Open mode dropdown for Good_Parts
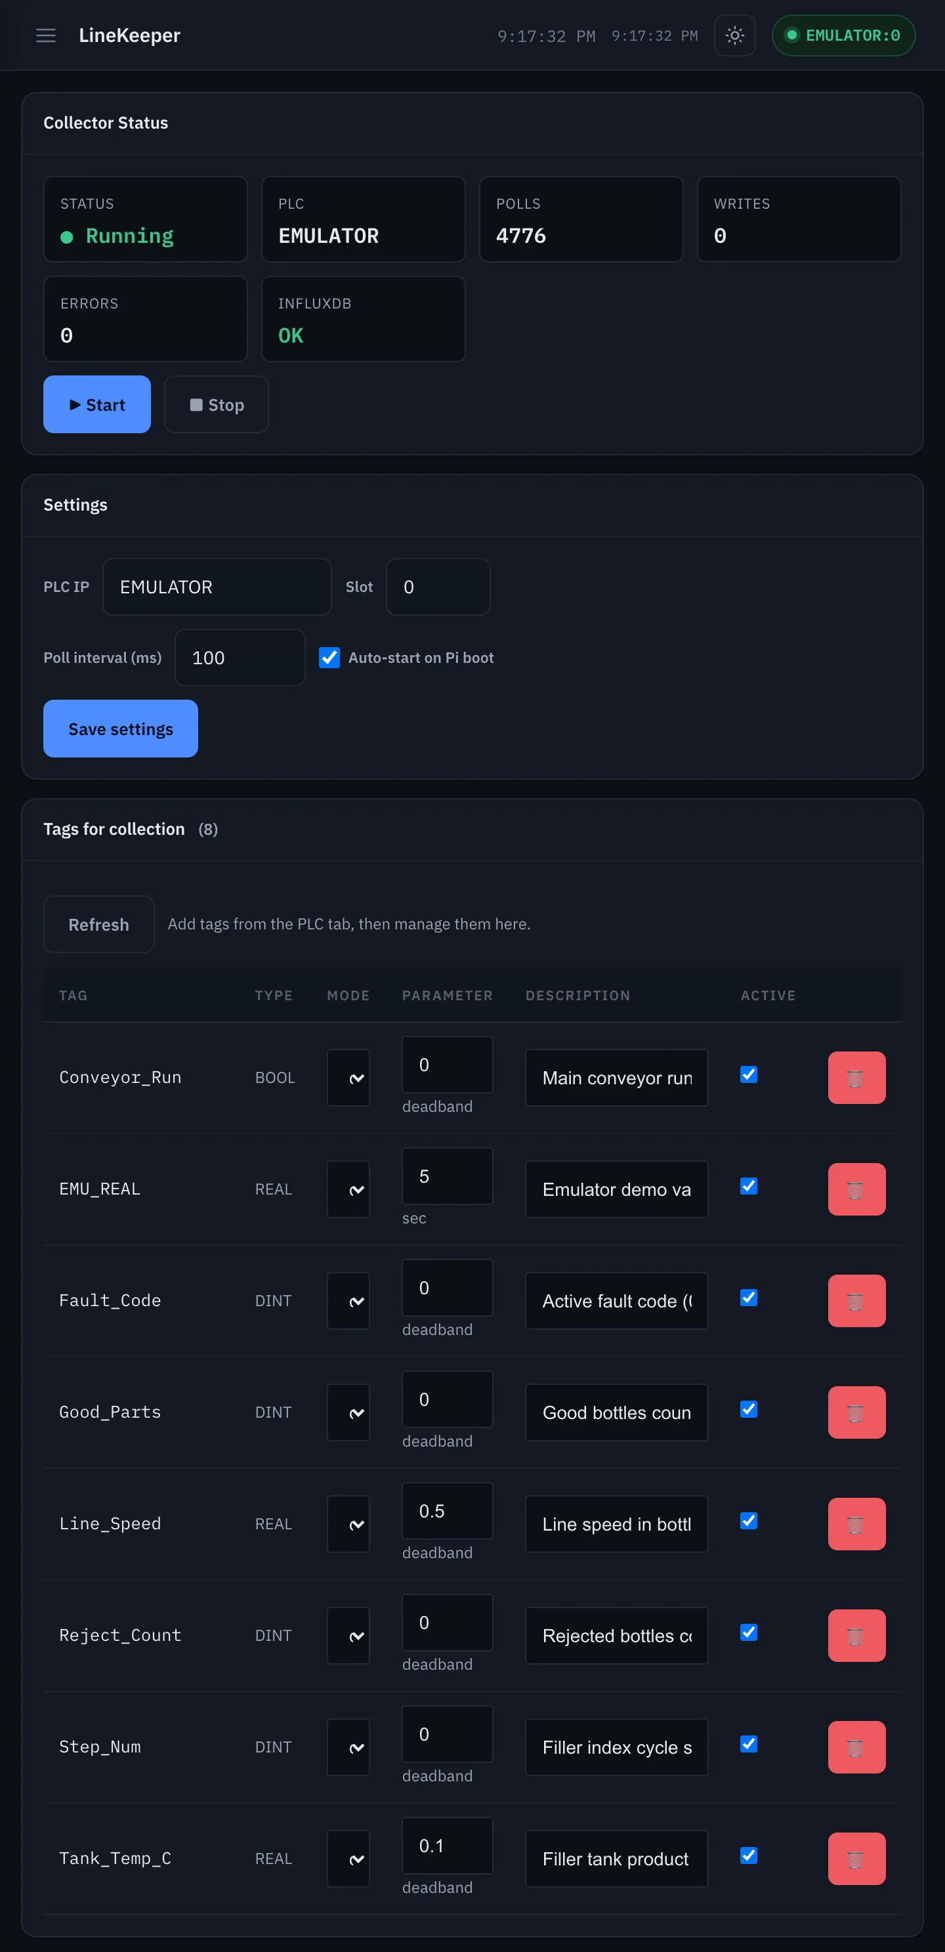The height and width of the screenshot is (1952, 945). (348, 1412)
